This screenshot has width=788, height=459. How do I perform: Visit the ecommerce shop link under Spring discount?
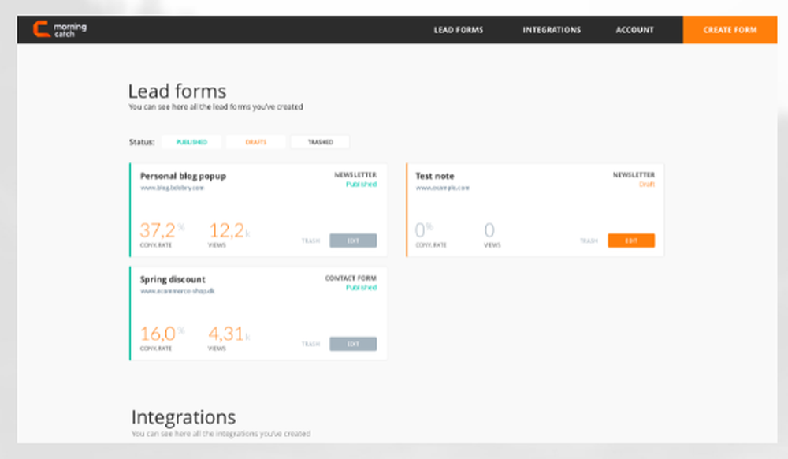tap(177, 291)
